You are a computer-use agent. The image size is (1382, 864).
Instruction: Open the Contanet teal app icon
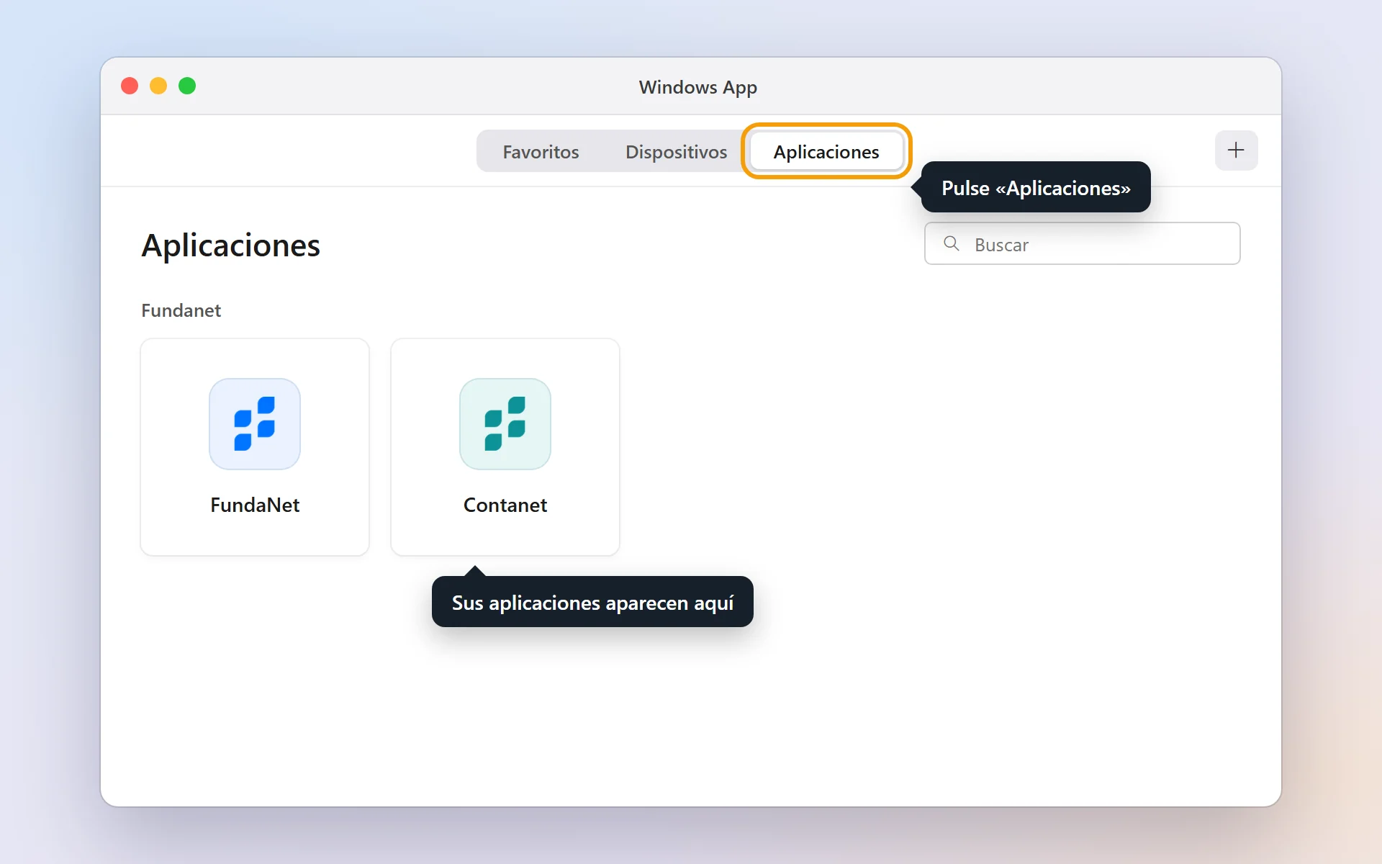pos(505,424)
